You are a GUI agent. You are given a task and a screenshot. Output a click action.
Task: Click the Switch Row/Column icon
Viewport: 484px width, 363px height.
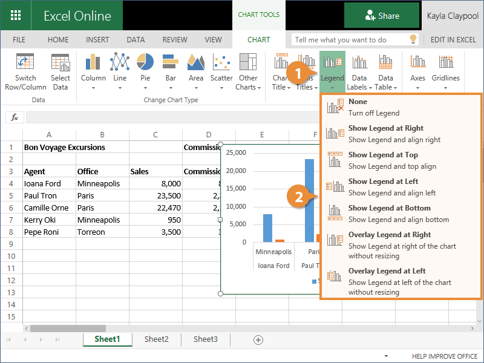(25, 62)
